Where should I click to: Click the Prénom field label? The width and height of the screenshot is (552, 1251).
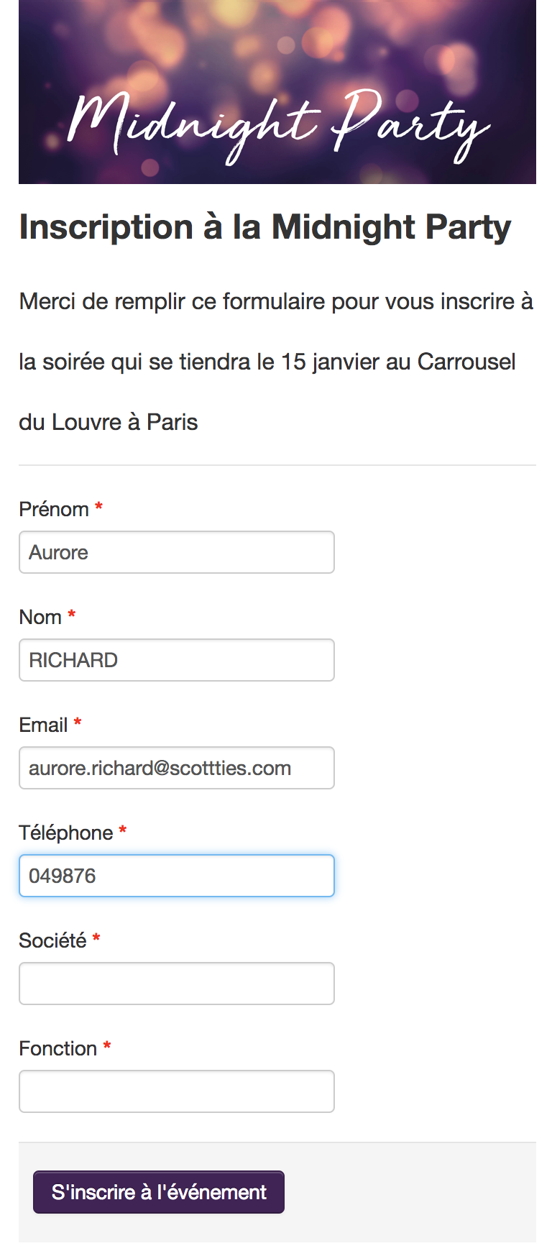(54, 509)
